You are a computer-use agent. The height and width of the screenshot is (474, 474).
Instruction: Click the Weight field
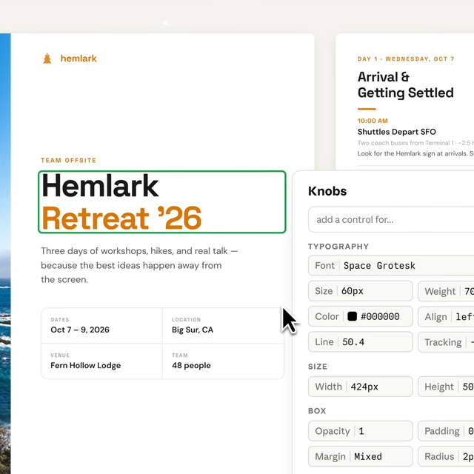point(446,291)
